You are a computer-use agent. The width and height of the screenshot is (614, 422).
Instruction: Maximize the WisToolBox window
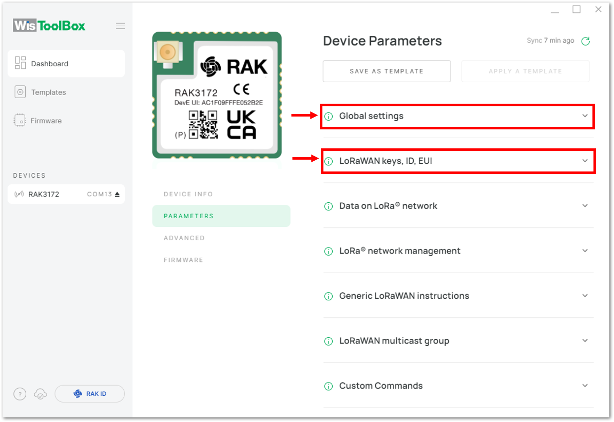pos(577,9)
